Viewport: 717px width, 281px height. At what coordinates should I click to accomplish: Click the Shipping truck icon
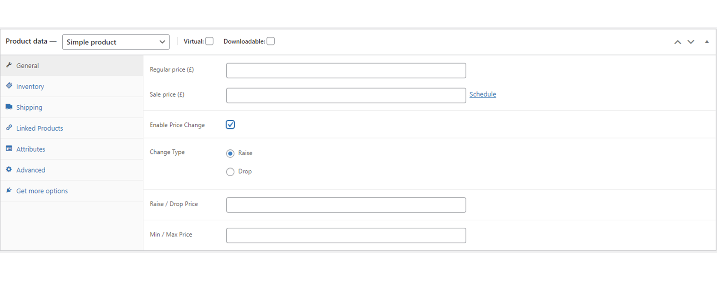(x=9, y=107)
